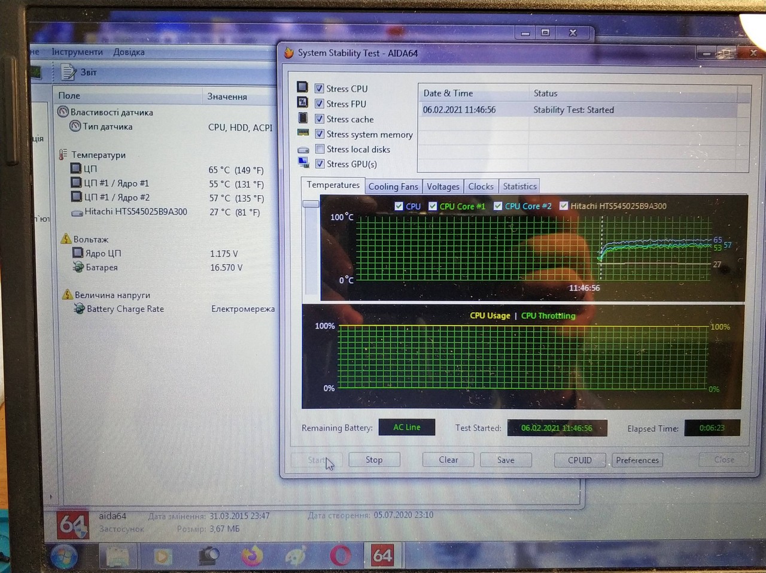Open the Opera browser from the taskbar
This screenshot has height=573, width=766.
pyautogui.click(x=340, y=556)
